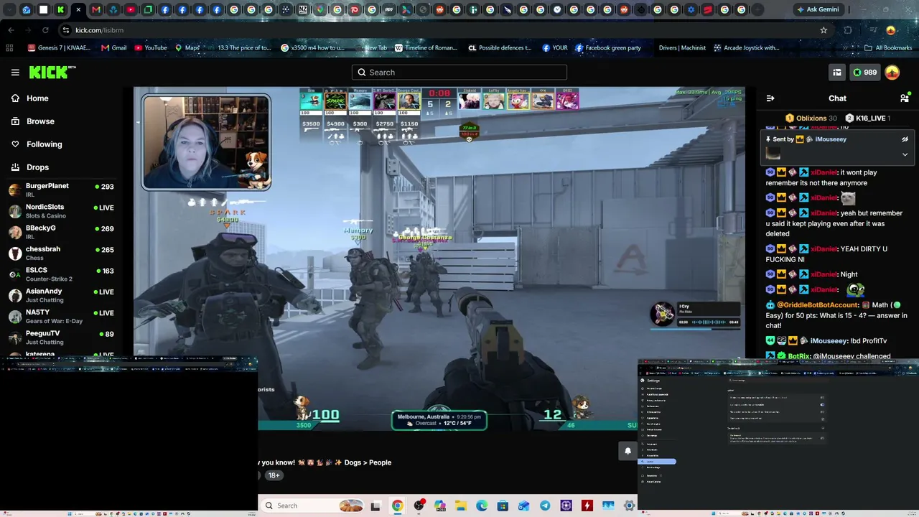The height and width of the screenshot is (517, 919).
Task: Open the chat users list icon
Action: tap(905, 98)
